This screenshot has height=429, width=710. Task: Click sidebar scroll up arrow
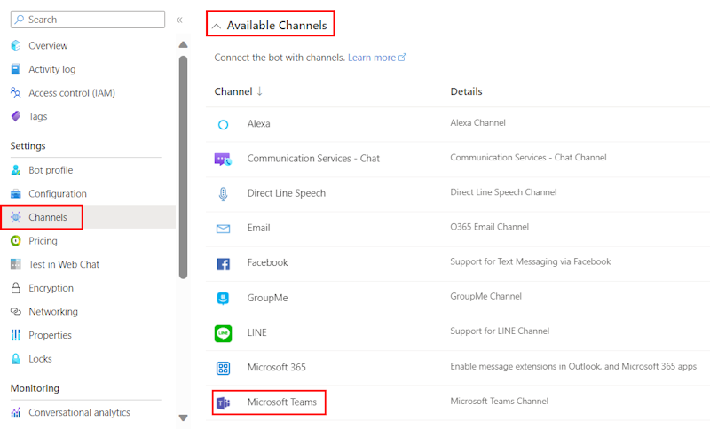tap(183, 44)
